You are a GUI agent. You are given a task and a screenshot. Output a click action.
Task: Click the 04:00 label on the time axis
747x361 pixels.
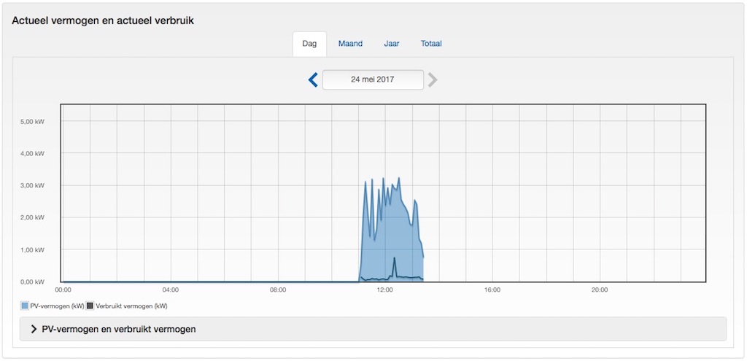171,290
